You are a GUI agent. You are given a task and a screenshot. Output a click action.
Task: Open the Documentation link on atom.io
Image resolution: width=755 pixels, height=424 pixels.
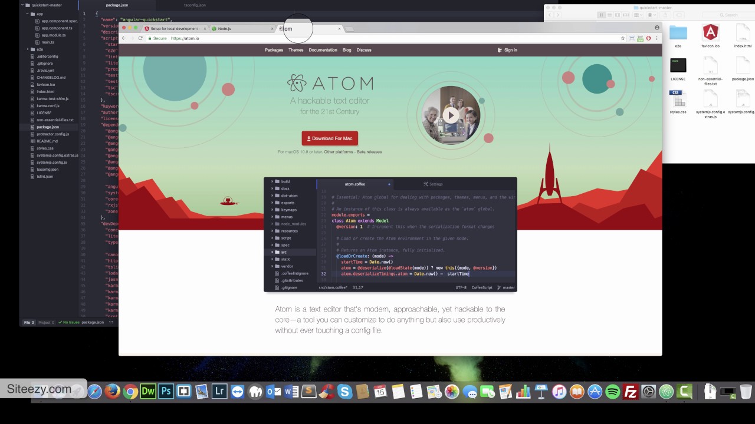click(323, 50)
